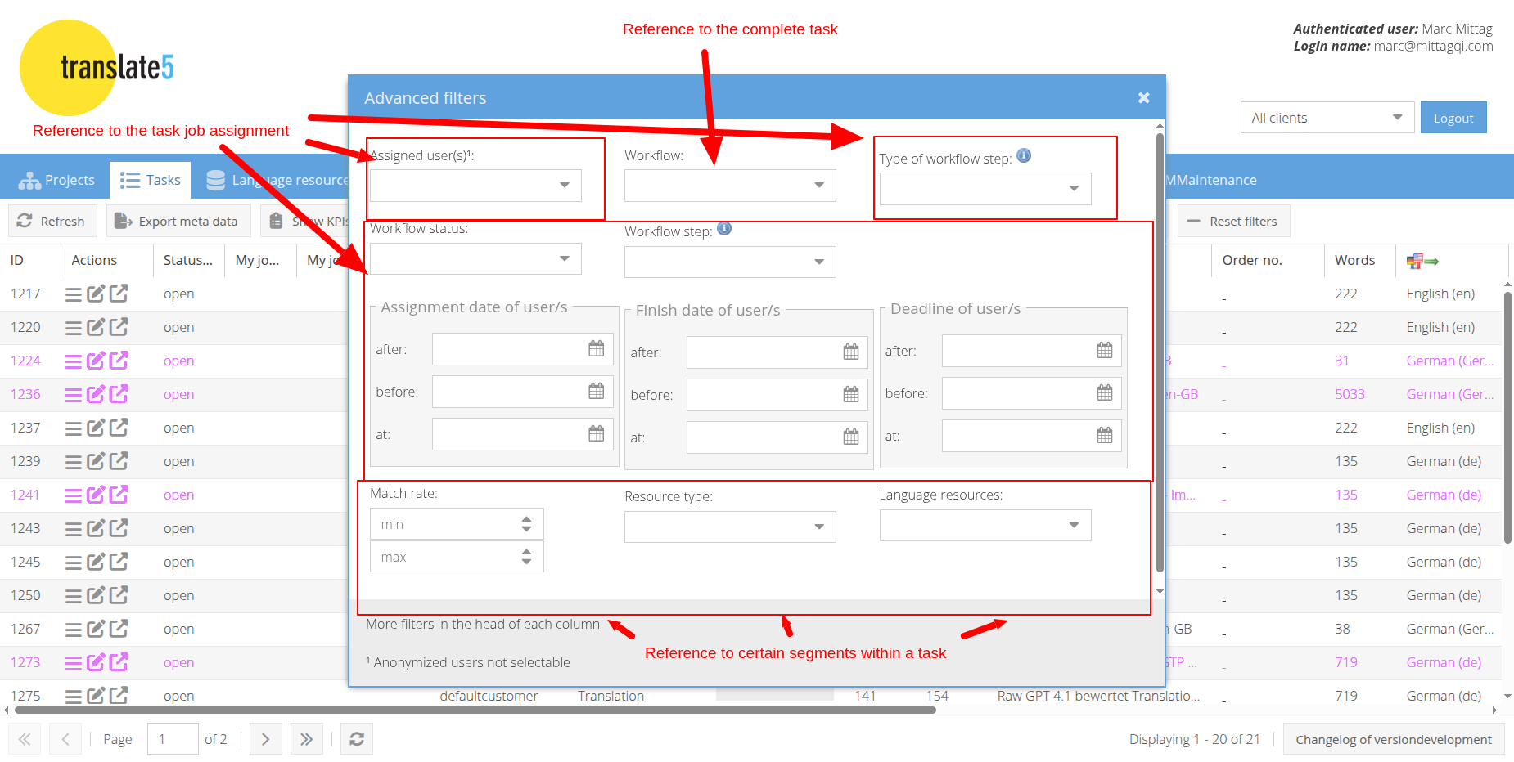Open calendar picker for Finish date before
This screenshot has height=762, width=1514.
coord(851,395)
